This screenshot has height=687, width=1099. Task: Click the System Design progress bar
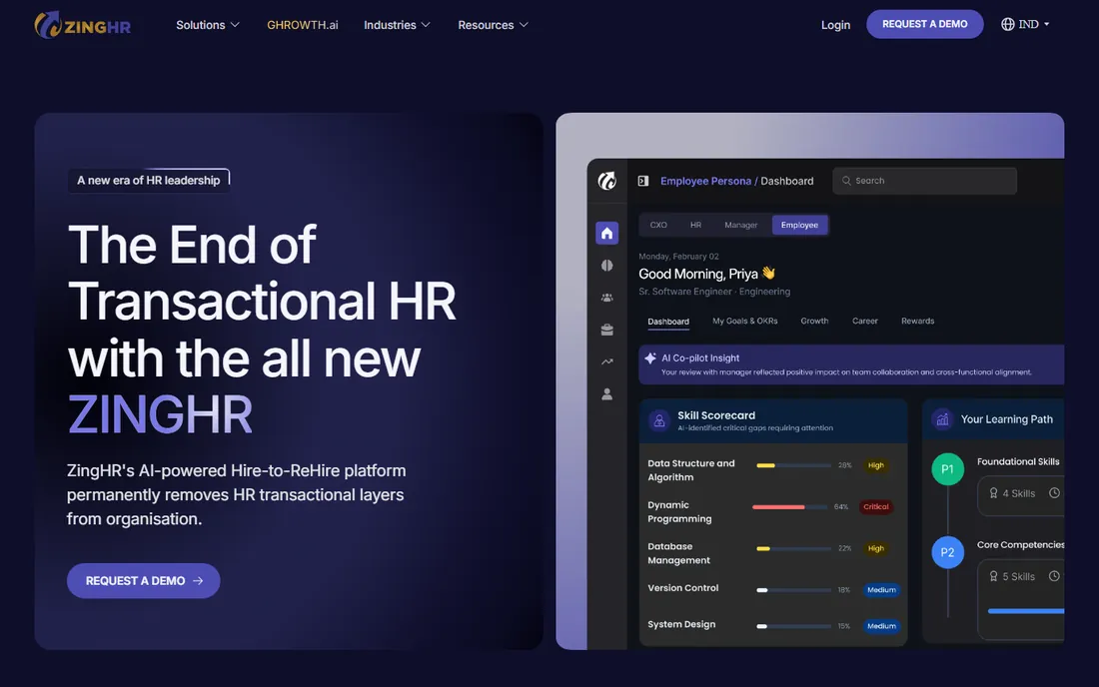pyautogui.click(x=793, y=626)
